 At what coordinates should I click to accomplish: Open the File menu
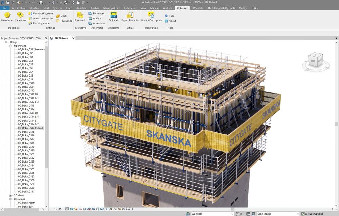tap(5, 8)
